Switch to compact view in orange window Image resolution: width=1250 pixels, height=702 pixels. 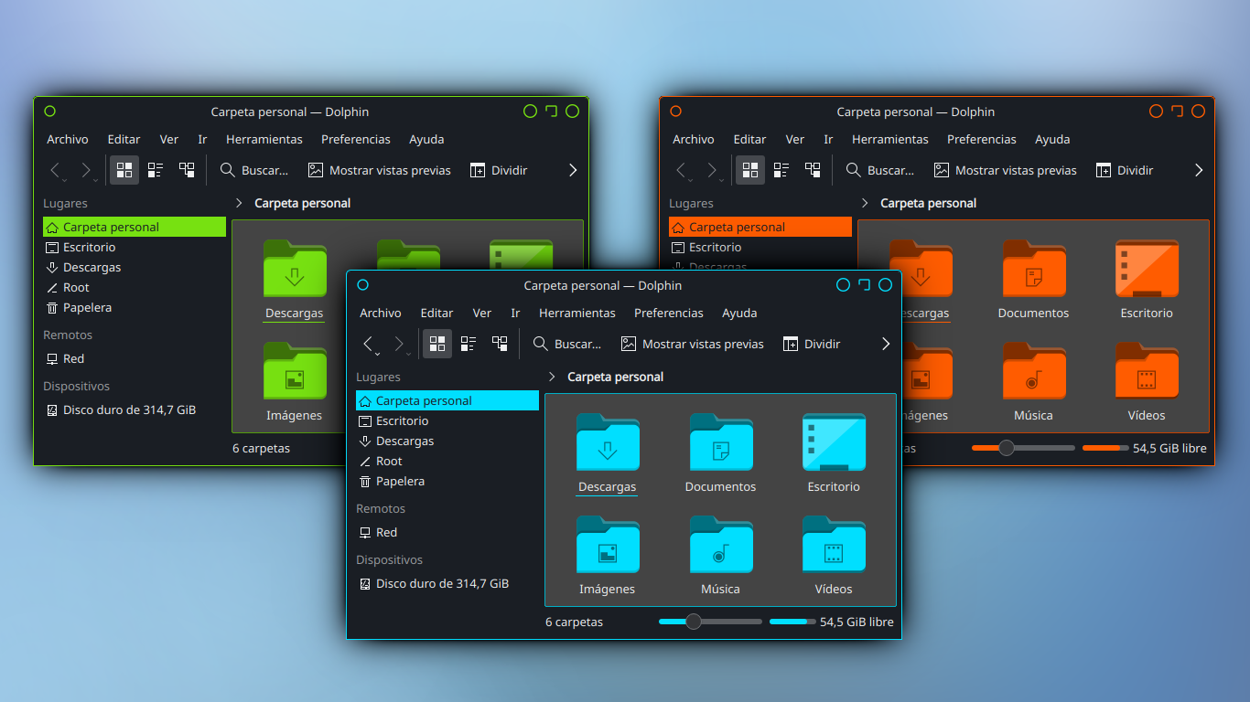[781, 170]
